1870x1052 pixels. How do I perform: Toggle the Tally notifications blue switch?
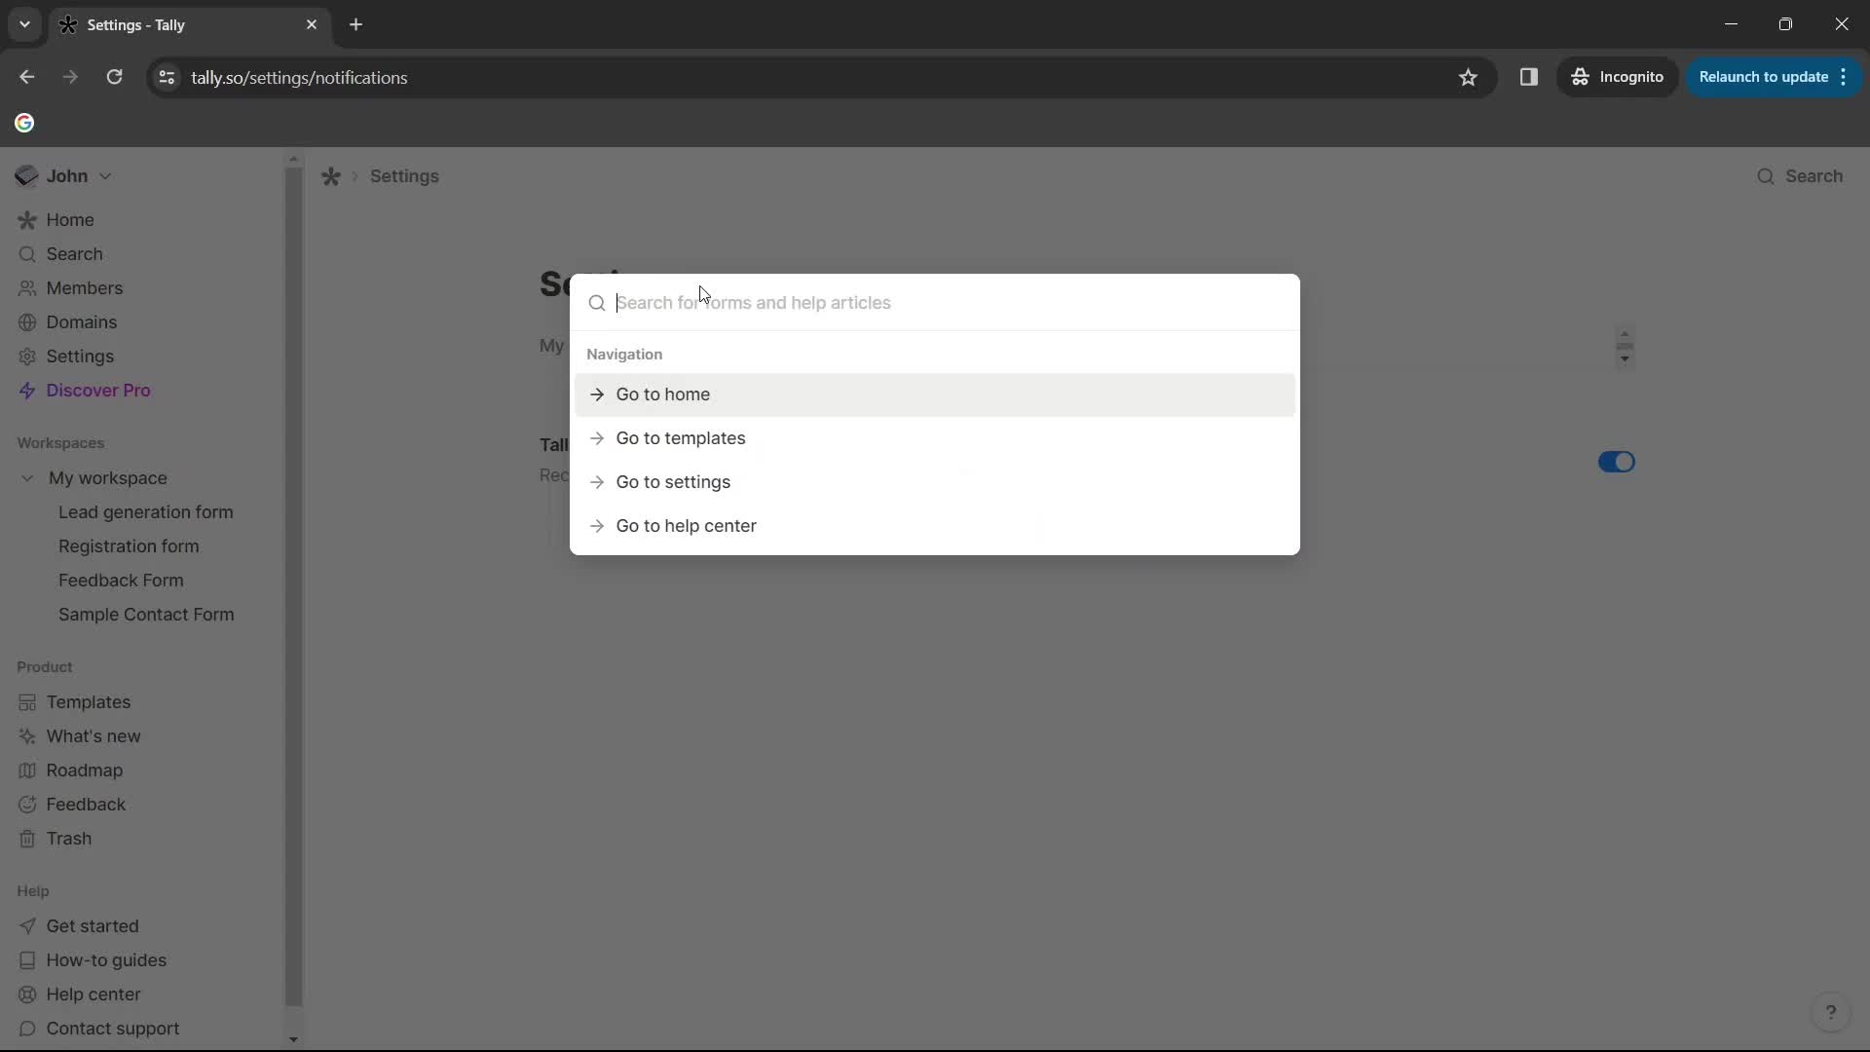[x=1617, y=461]
